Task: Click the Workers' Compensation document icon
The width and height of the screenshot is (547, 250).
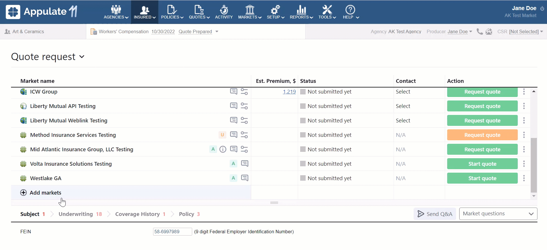Action: (x=93, y=31)
